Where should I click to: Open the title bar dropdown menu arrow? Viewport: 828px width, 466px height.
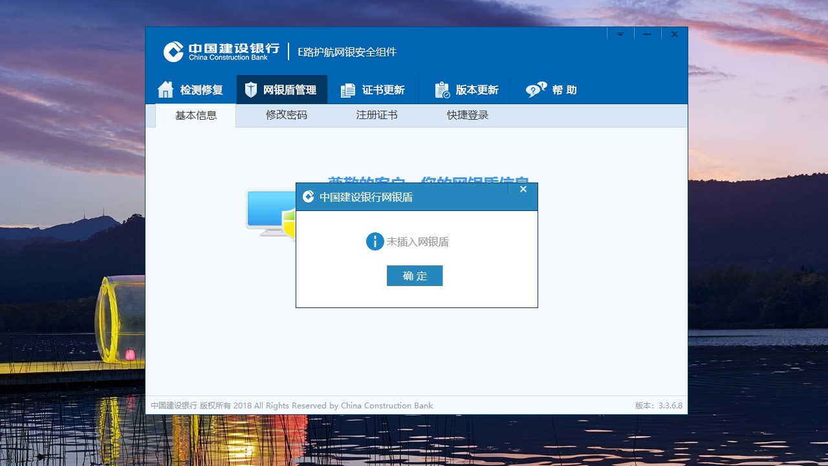[x=620, y=34]
